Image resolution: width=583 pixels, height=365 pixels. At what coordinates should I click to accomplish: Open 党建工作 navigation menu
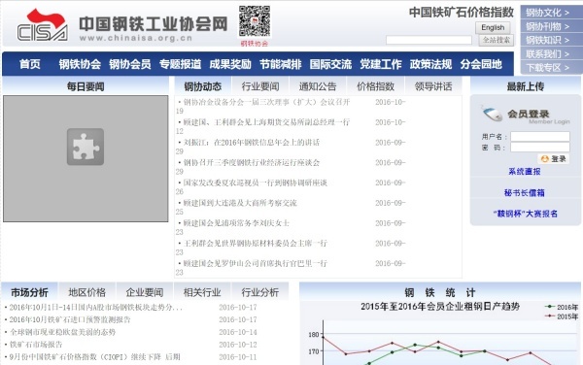[x=381, y=64]
